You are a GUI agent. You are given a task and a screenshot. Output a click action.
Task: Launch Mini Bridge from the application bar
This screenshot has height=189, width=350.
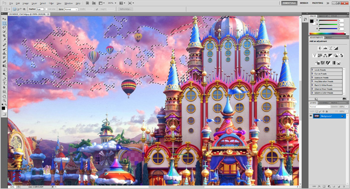coord(94,3)
